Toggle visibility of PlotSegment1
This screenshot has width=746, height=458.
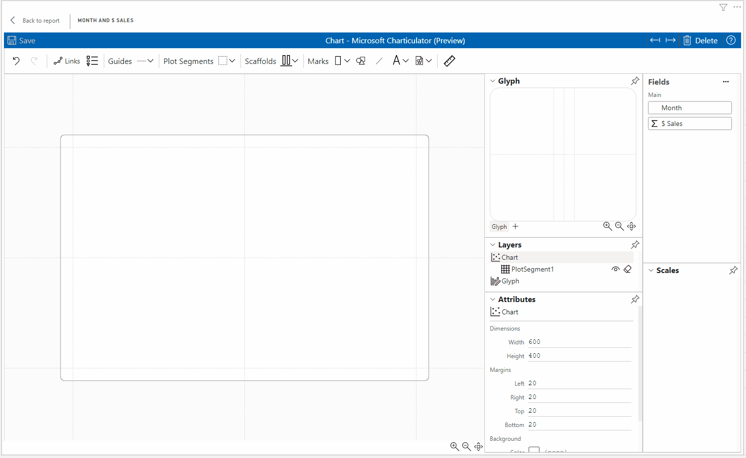(x=616, y=269)
